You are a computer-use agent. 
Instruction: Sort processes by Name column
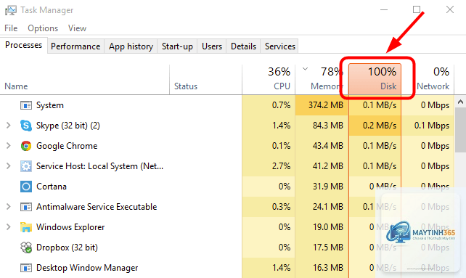coord(85,80)
